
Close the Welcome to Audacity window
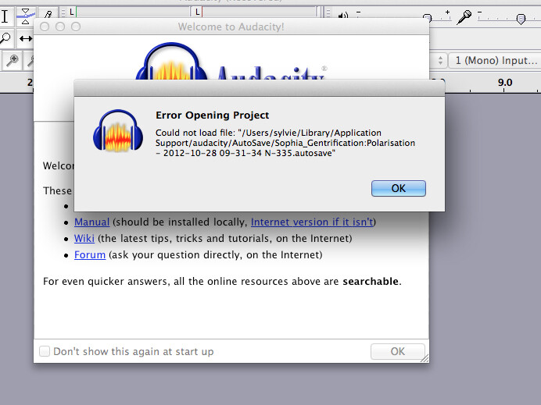[x=45, y=27]
